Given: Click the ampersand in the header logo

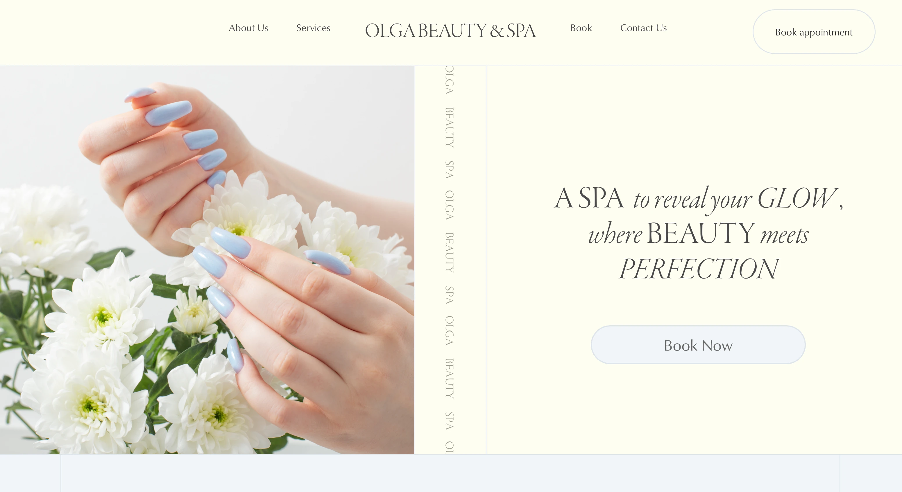Looking at the screenshot, I should pyautogui.click(x=497, y=31).
